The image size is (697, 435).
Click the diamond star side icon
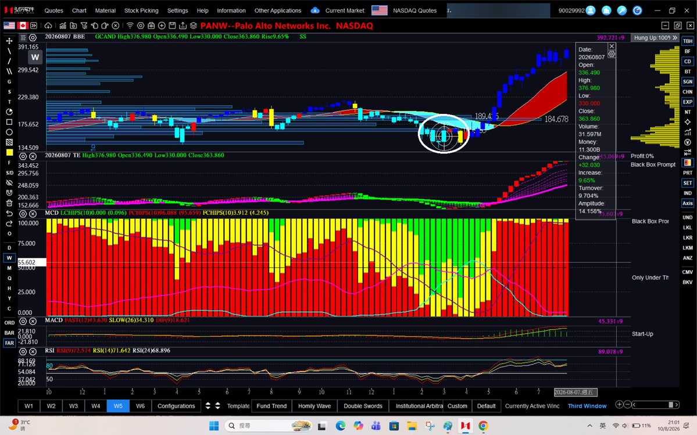click(688, 122)
